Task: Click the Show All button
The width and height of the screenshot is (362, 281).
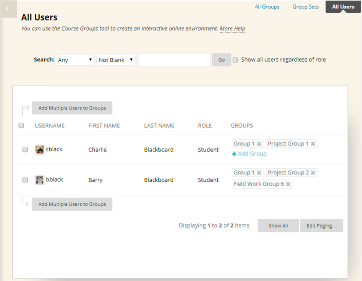Action: pos(278,225)
